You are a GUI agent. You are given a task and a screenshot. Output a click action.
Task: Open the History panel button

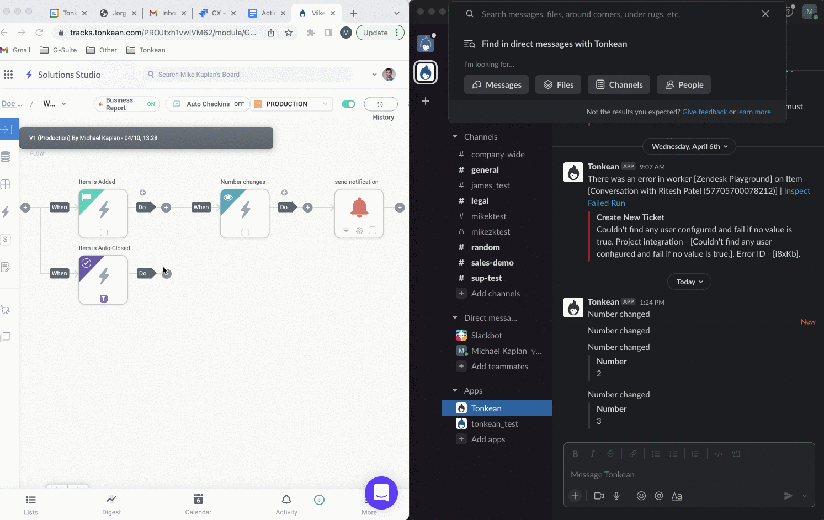(380, 104)
